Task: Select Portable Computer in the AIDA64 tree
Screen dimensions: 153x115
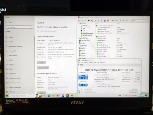Action: [87, 35]
